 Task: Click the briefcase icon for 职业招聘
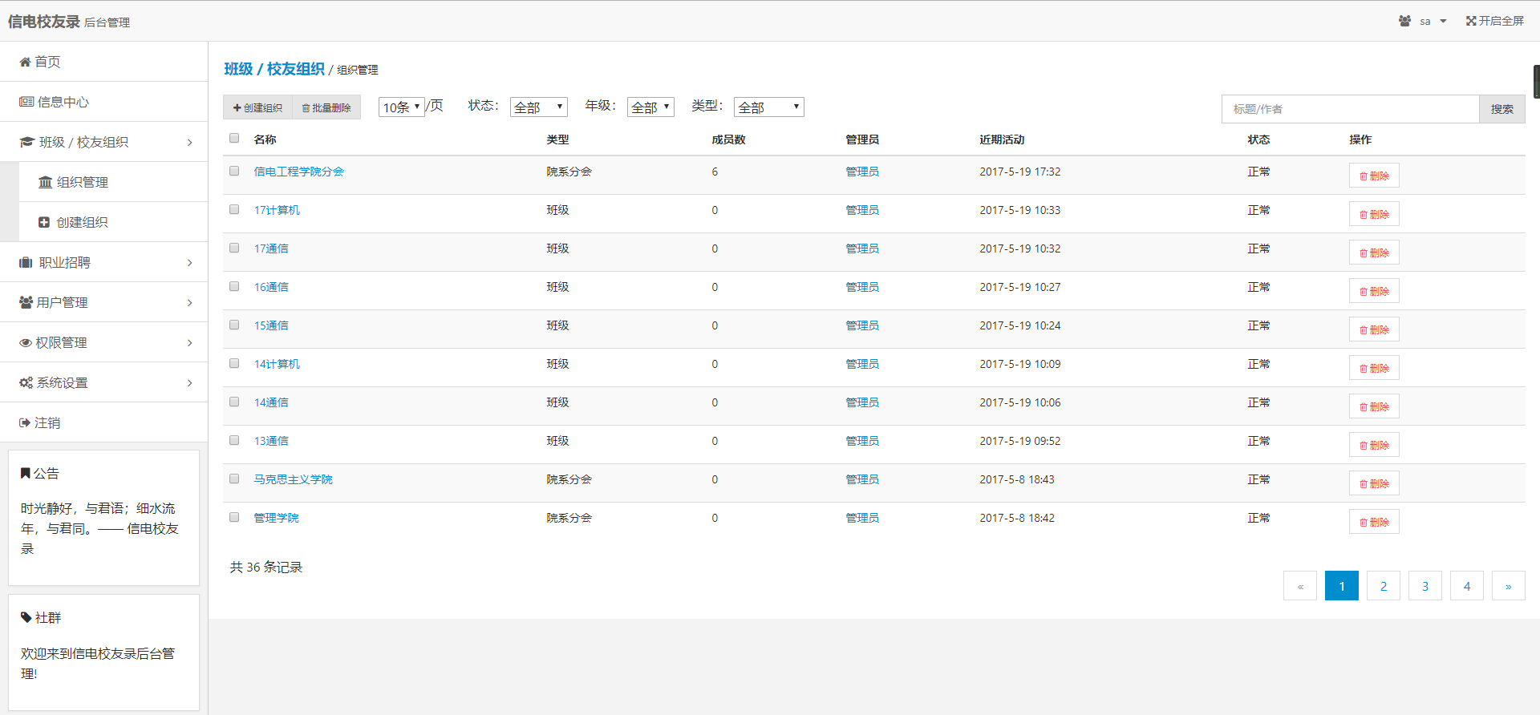(x=26, y=263)
